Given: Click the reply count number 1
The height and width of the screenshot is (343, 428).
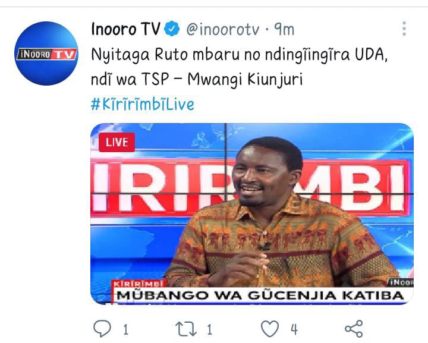Looking at the screenshot, I should pyautogui.click(x=125, y=330).
